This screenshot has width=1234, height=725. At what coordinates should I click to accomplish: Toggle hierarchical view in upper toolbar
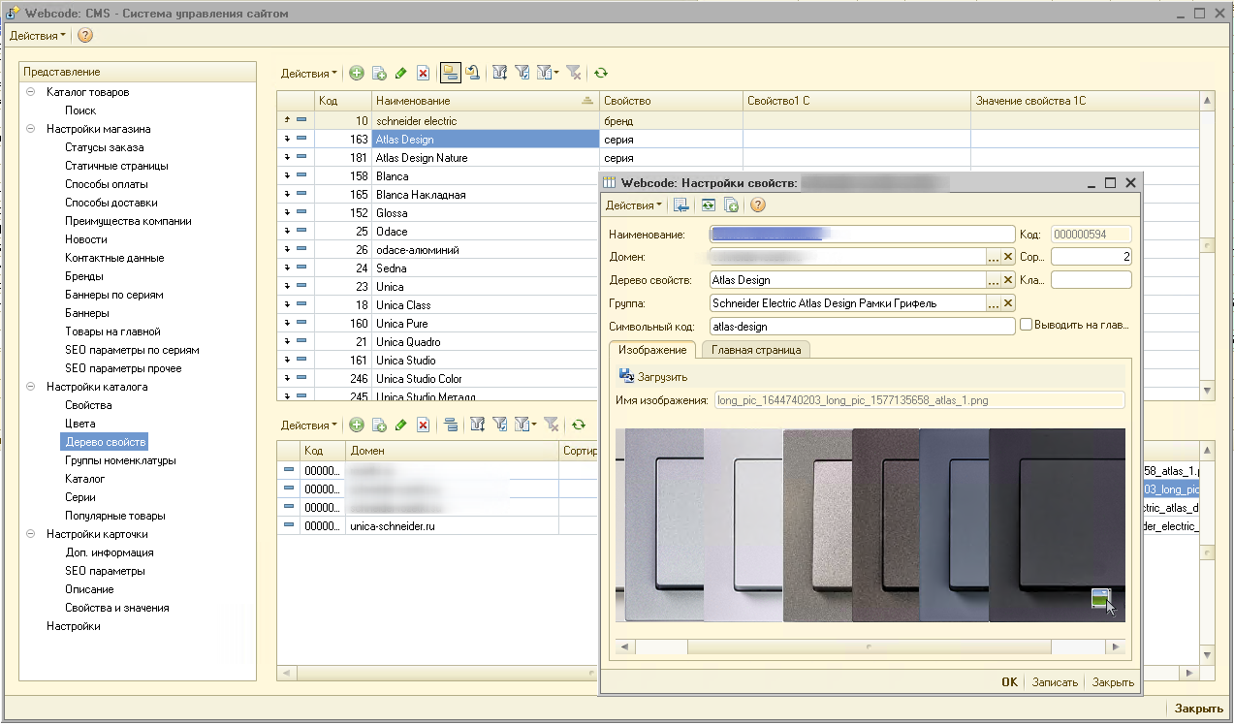[450, 74]
